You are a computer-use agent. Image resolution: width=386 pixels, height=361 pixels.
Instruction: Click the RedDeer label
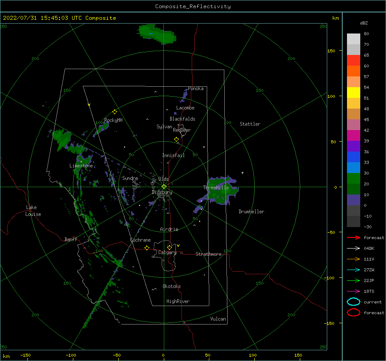tap(182, 130)
